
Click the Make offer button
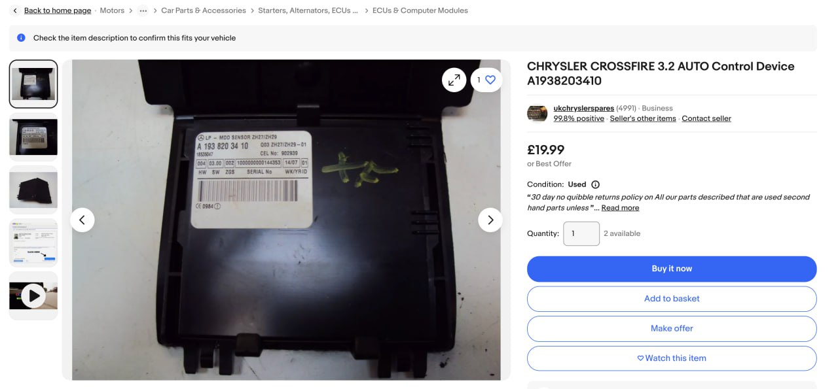672,328
